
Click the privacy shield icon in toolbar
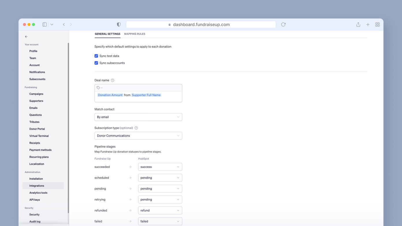point(119,25)
